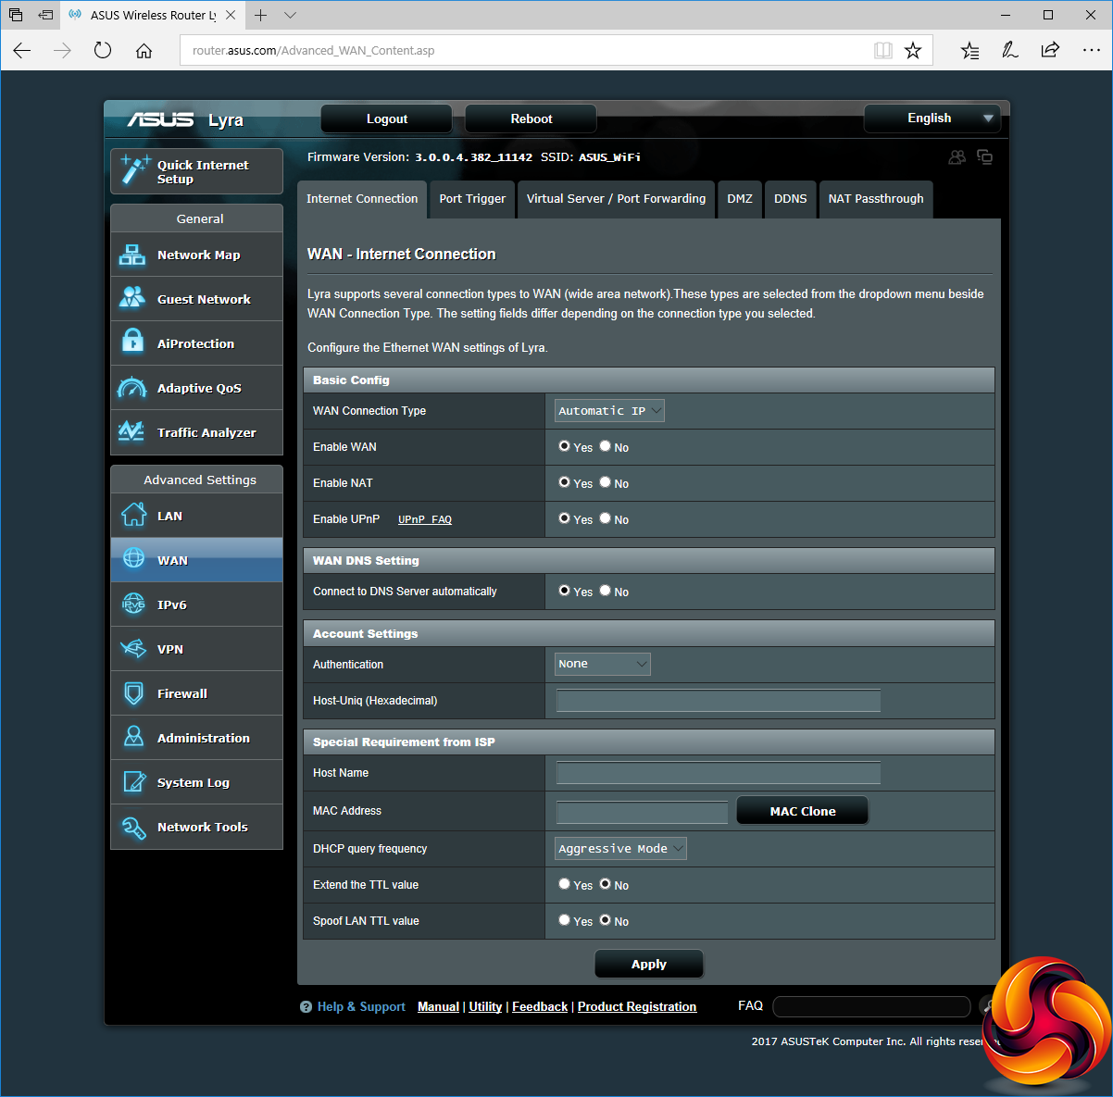Open Network Tools wrench icon

click(x=133, y=827)
